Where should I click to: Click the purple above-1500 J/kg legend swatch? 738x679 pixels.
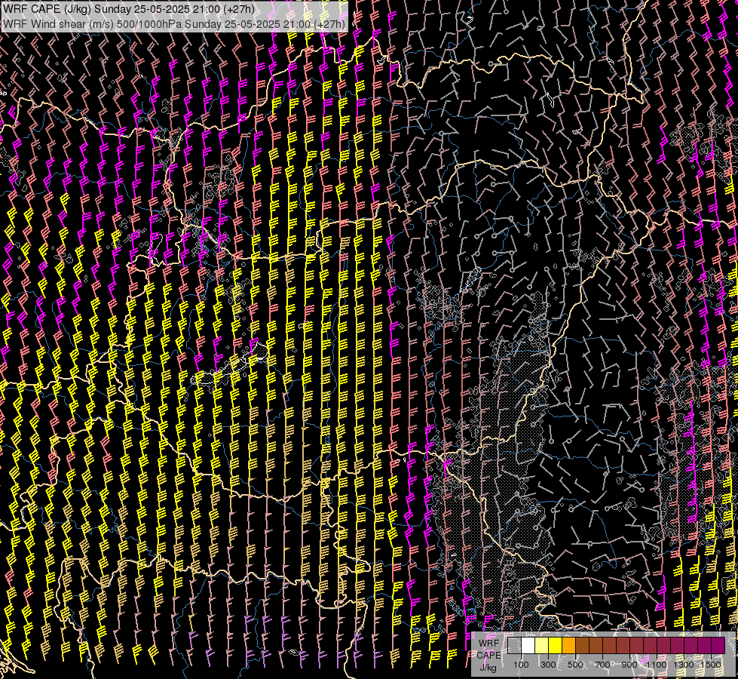(718, 645)
